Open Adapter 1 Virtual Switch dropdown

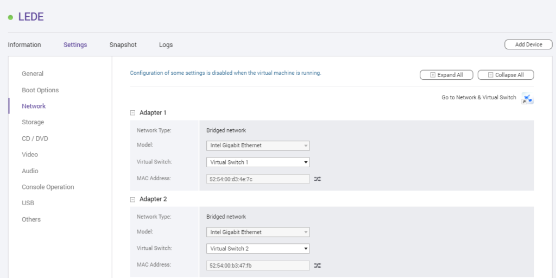pos(258,162)
